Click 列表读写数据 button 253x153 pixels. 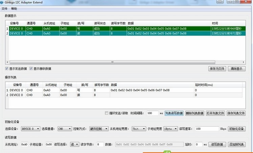point(174,113)
